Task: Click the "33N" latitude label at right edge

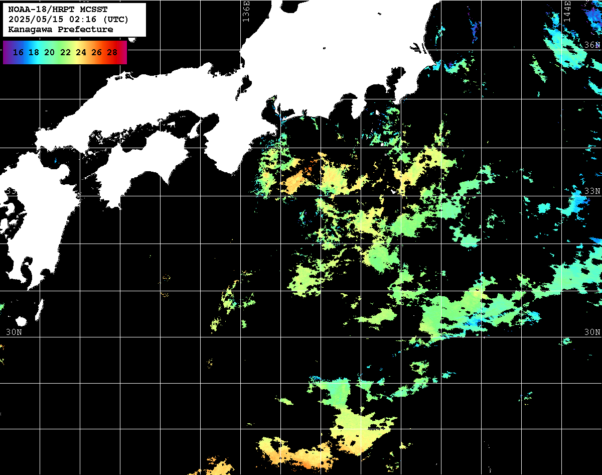Action: 592,191
